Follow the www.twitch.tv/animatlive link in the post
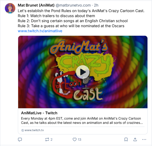The width and height of the screenshot is (152, 146). [40, 31]
